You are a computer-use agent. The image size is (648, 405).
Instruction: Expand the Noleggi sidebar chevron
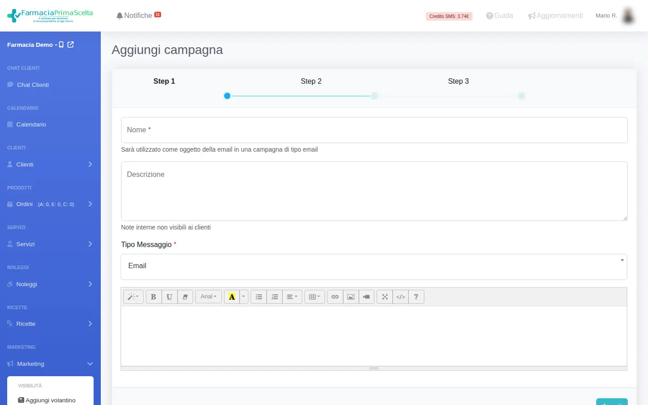90,284
